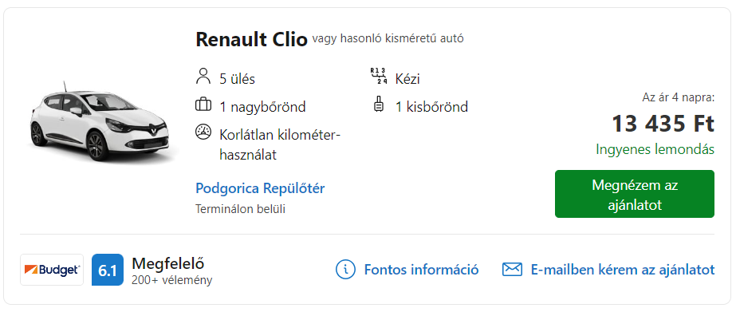736x312 pixels.
Task: Click the person seats icon
Action: [203, 76]
